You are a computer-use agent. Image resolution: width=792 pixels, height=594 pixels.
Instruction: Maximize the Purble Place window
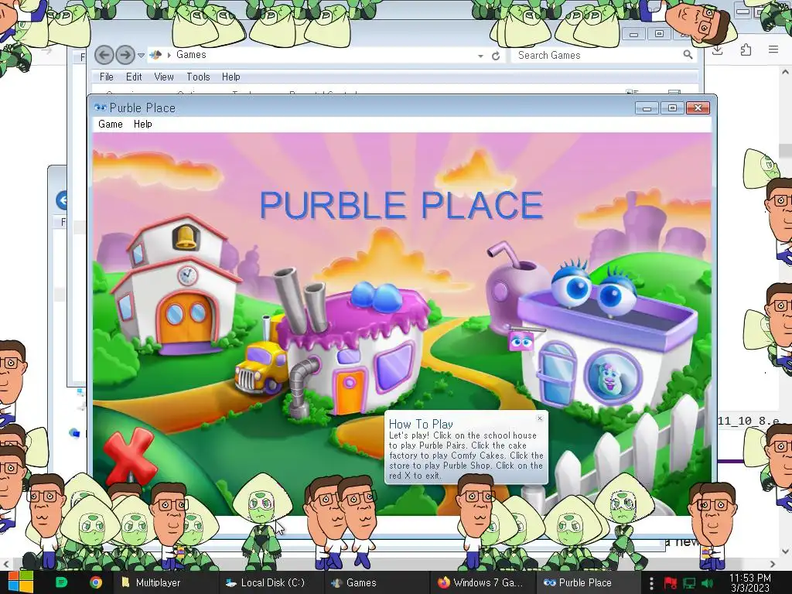pos(672,108)
